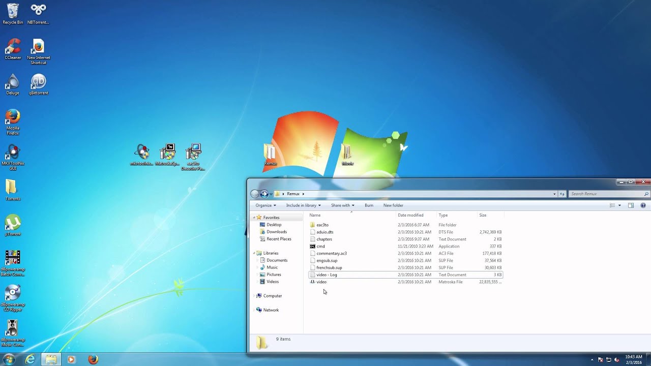Open Internet Explorer from the taskbar
The width and height of the screenshot is (651, 366).
click(x=31, y=359)
